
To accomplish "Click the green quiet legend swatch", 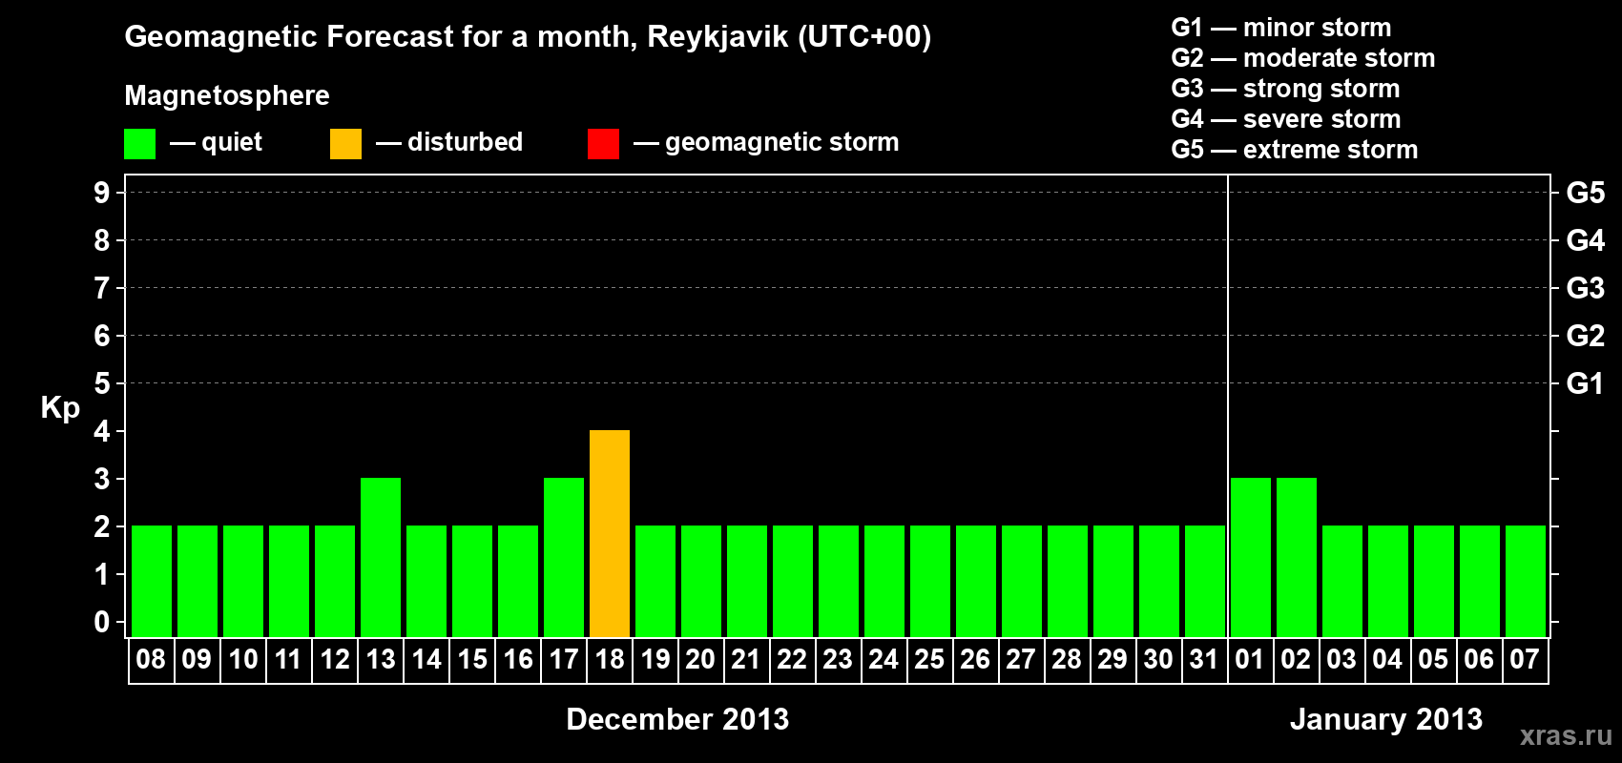I will coord(139,144).
